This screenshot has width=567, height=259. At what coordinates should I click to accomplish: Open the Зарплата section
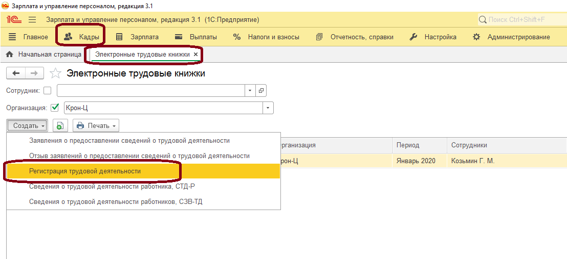137,37
